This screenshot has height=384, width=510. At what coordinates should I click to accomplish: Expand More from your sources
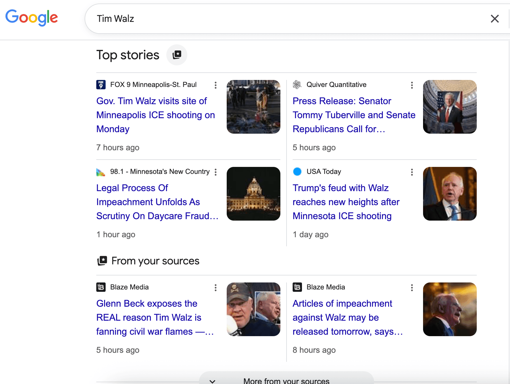tap(286, 380)
